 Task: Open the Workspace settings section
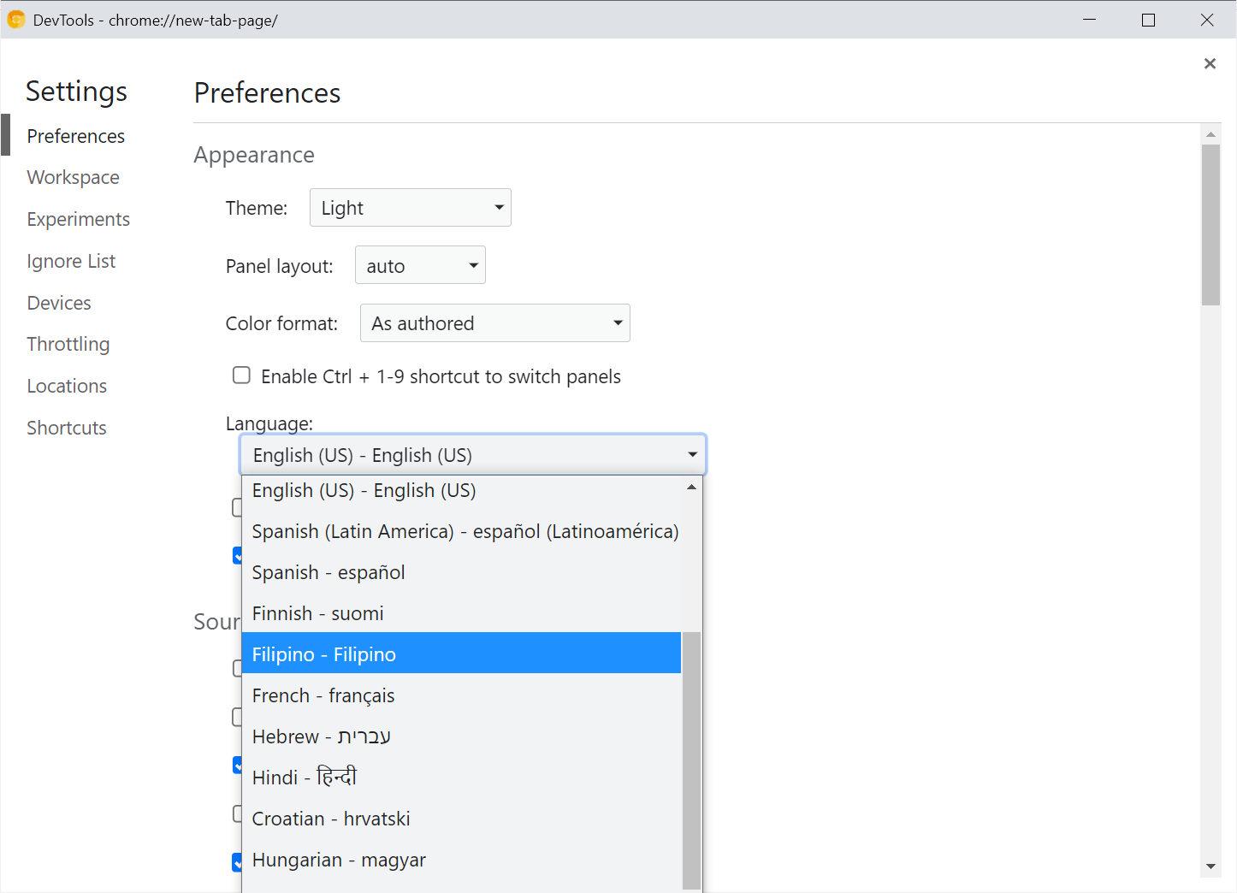(73, 177)
